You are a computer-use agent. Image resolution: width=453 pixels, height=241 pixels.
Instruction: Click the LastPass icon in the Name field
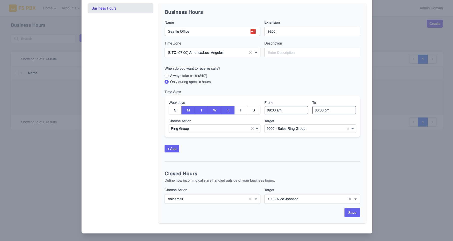253,31
